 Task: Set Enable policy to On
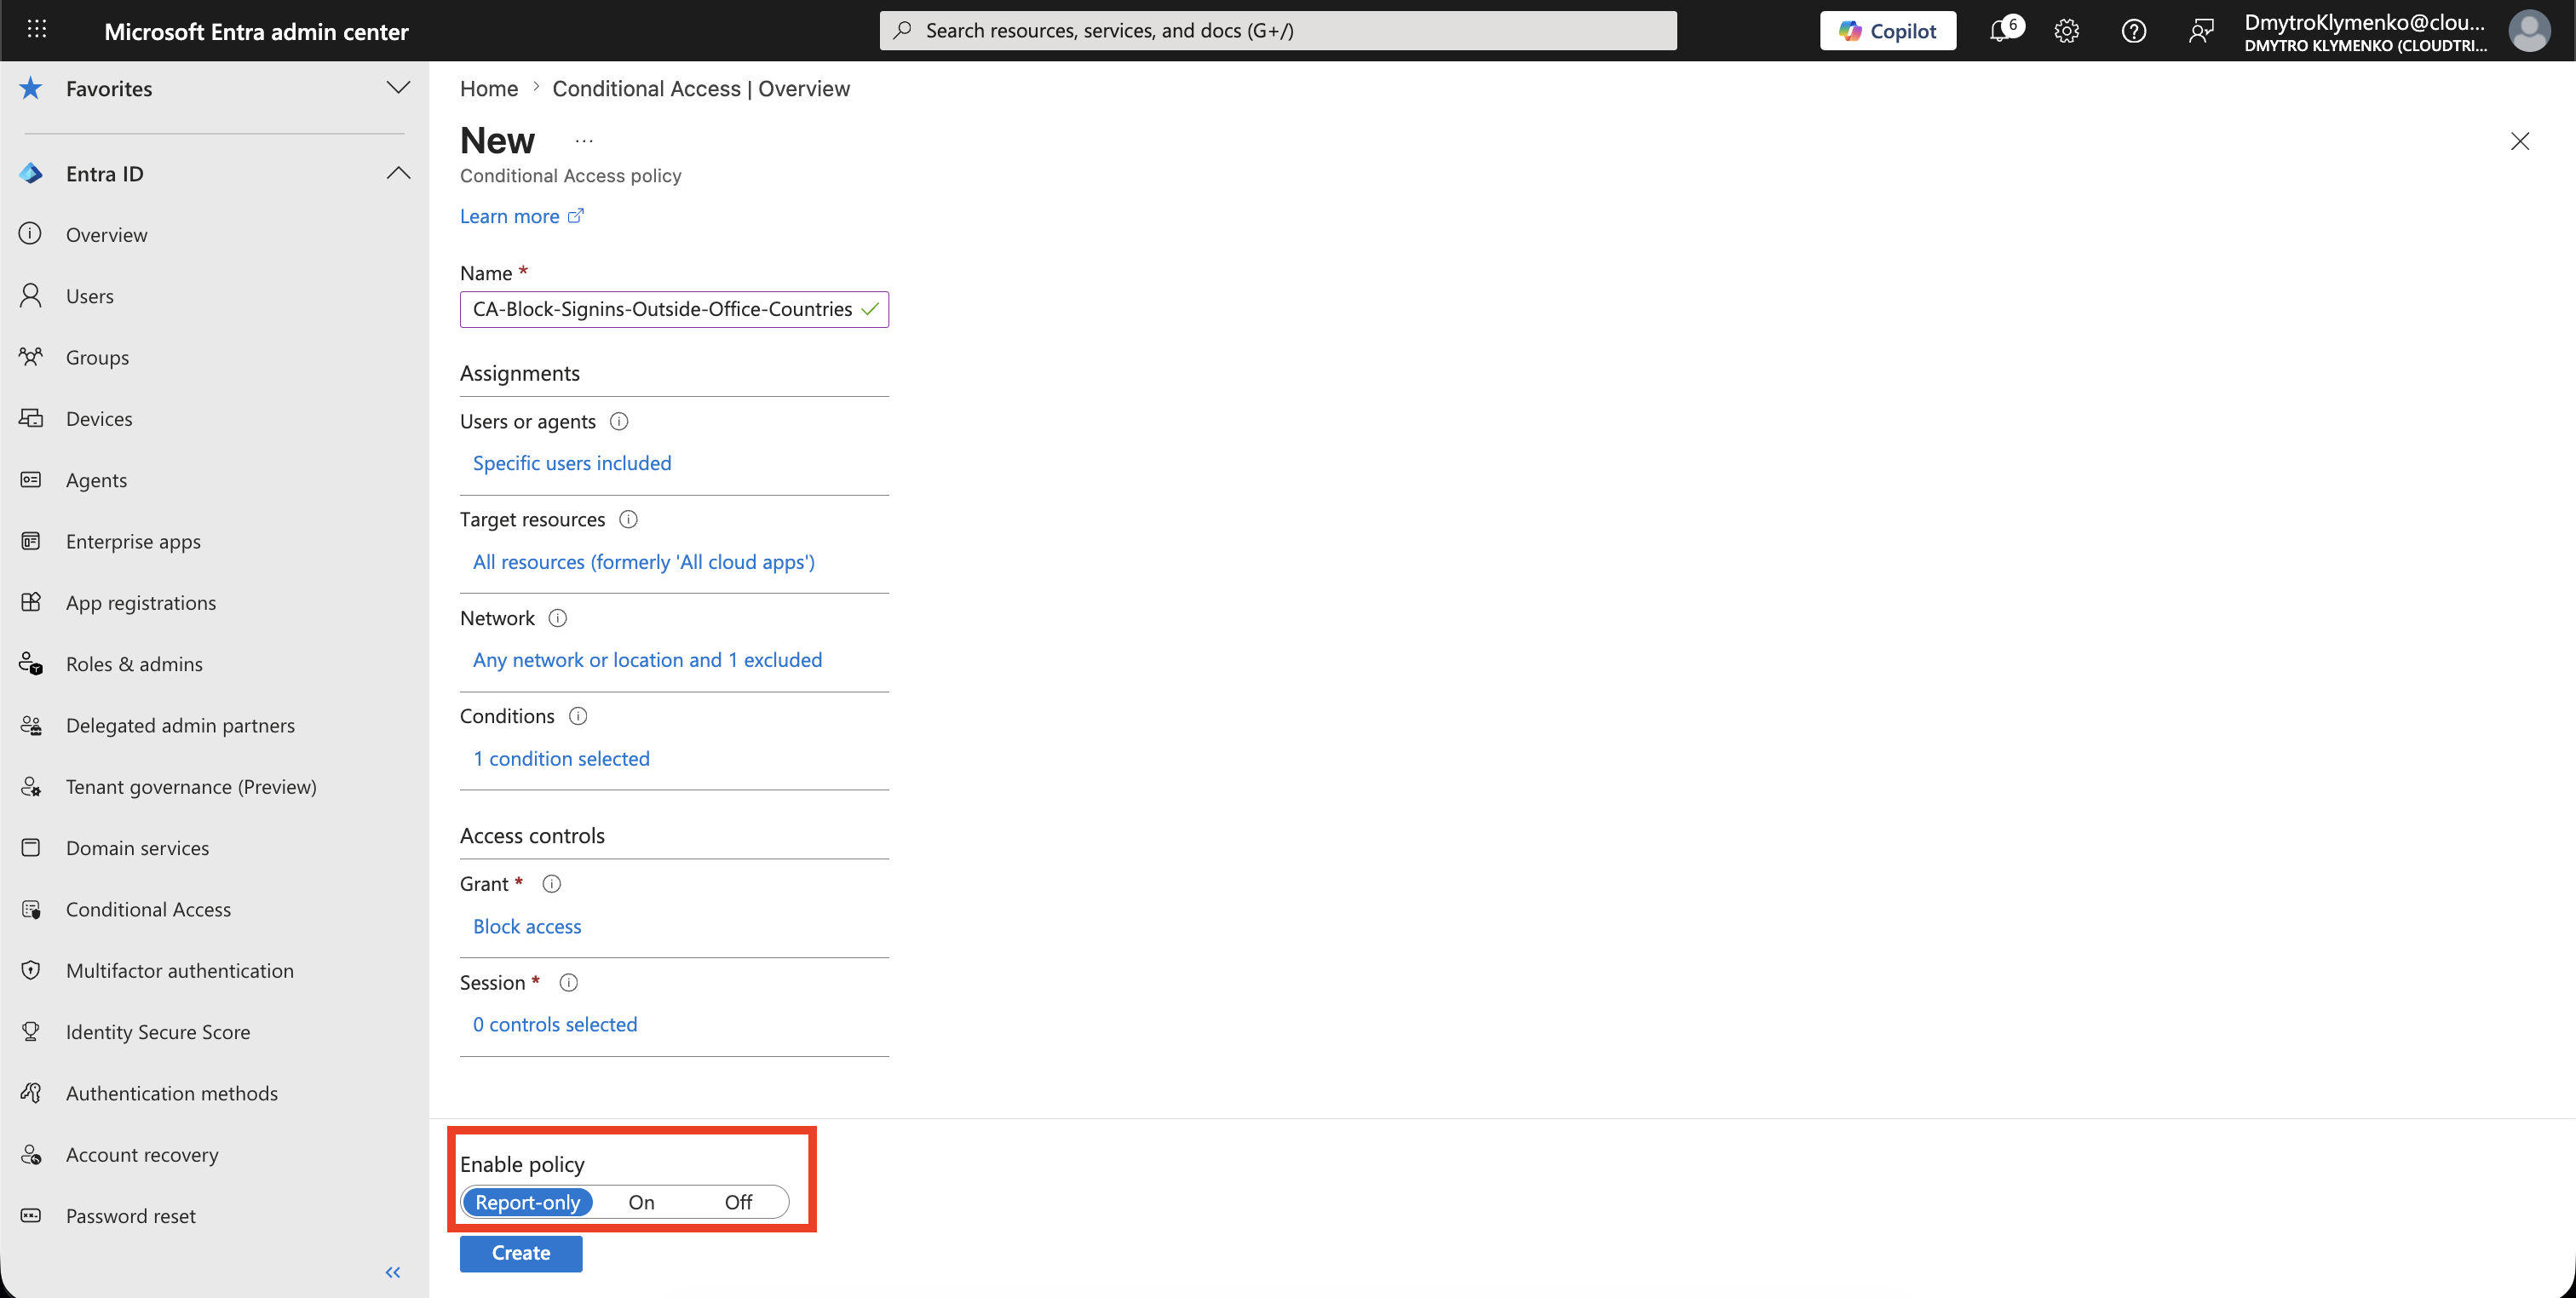click(641, 1202)
